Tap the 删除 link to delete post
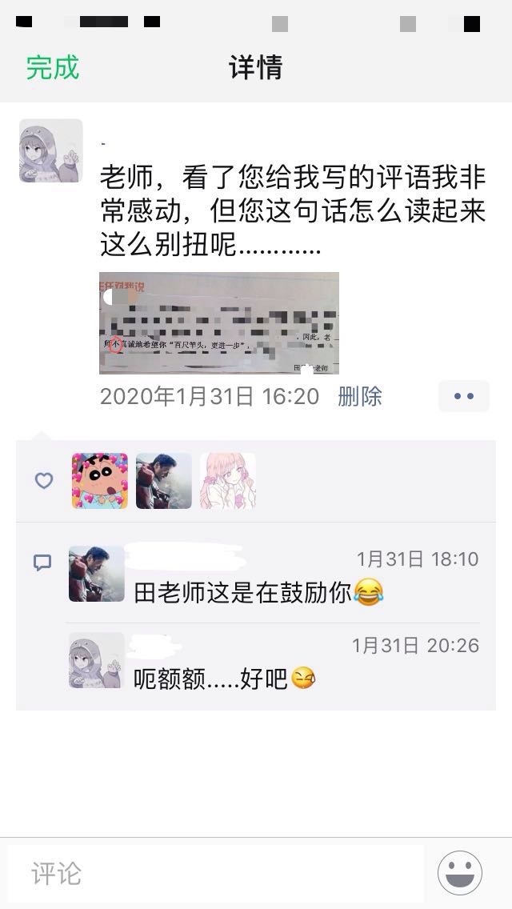Viewport: 512px width, 909px height. (359, 397)
